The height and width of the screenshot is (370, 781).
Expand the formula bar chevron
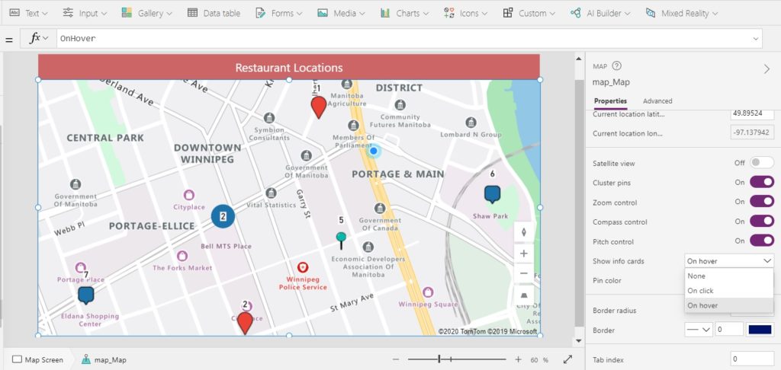[x=756, y=38]
